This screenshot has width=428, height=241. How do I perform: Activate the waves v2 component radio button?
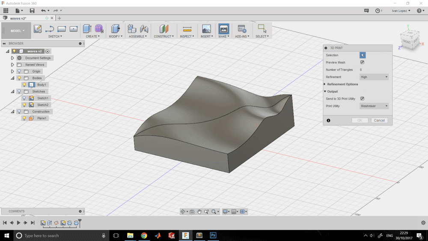48,51
